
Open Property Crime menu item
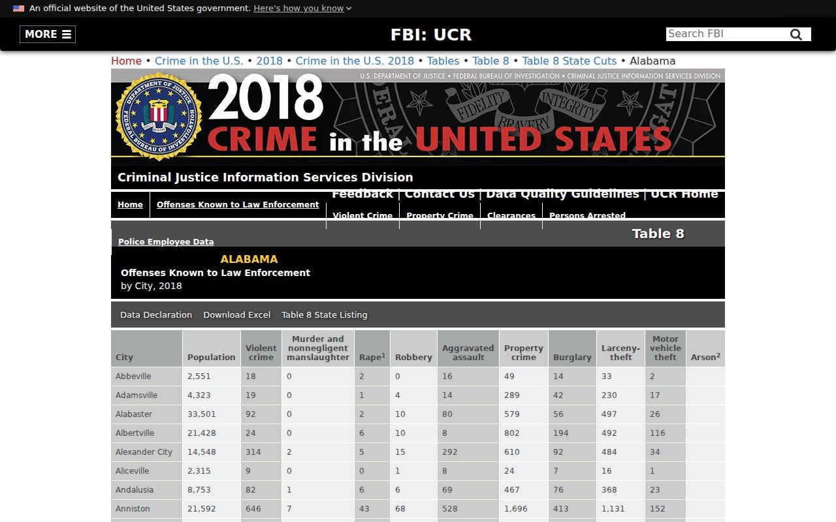tap(440, 215)
